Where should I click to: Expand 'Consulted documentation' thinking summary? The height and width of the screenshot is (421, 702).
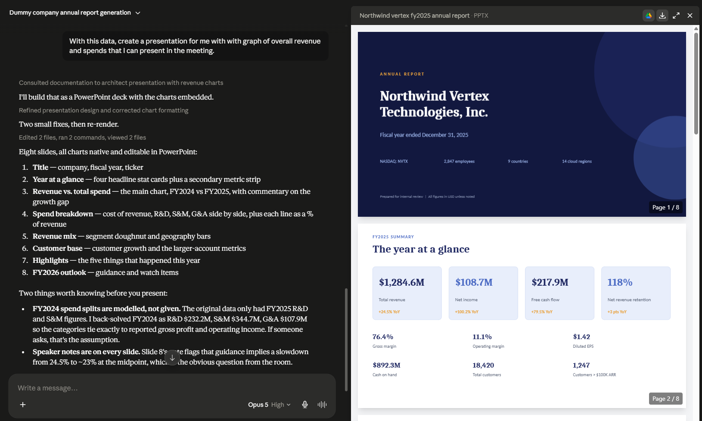(121, 83)
